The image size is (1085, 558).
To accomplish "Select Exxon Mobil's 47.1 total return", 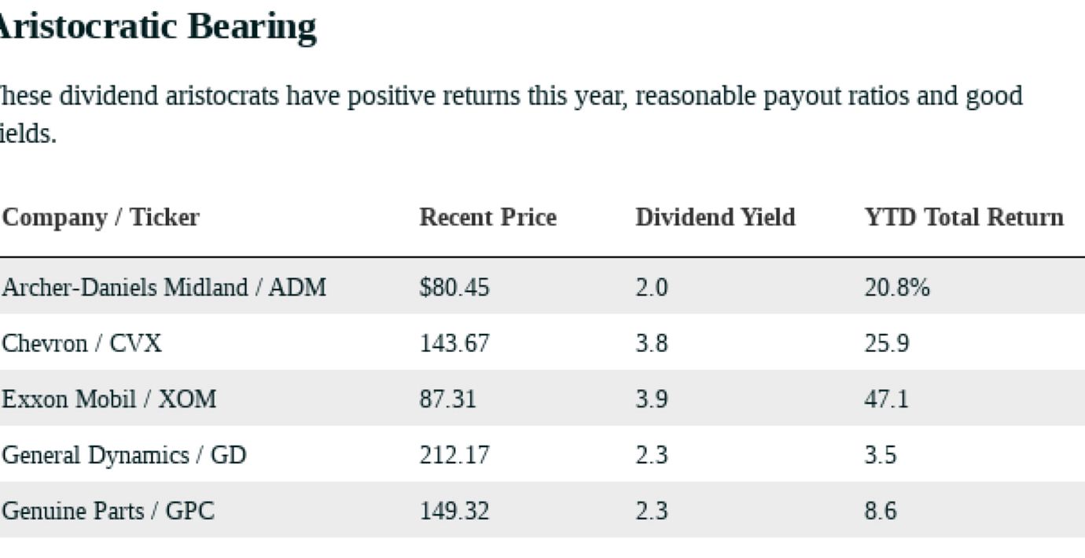I will [x=886, y=399].
